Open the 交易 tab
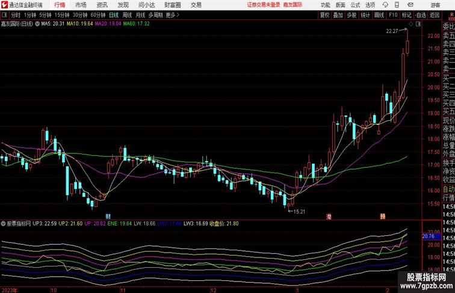 tap(196, 5)
